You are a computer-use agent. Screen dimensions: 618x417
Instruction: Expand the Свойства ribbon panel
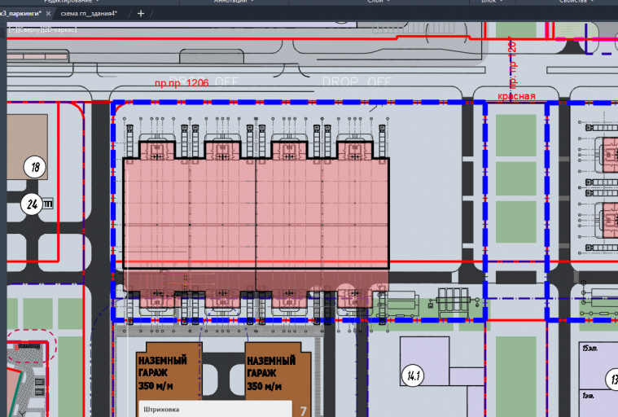(x=576, y=2)
